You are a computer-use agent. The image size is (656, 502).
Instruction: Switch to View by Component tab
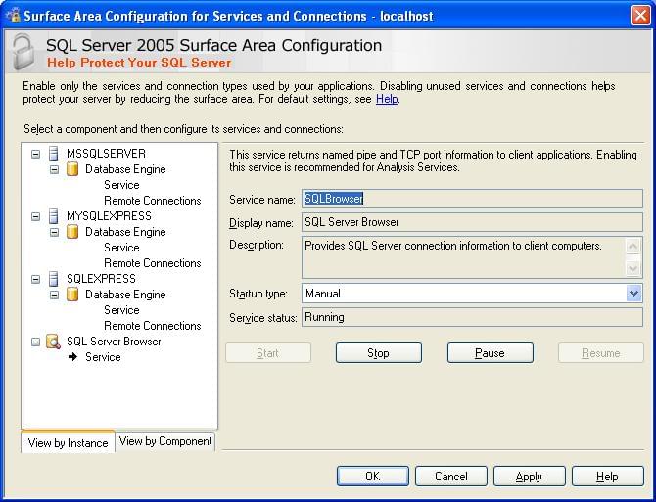coord(165,441)
